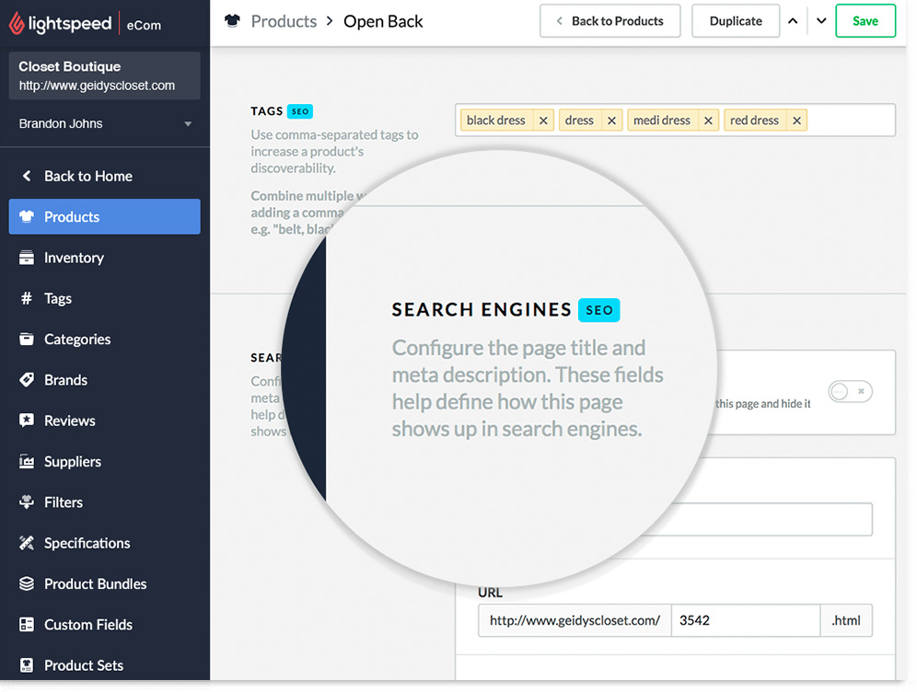Go to previous product with up chevron
917x692 pixels.
[x=793, y=21]
